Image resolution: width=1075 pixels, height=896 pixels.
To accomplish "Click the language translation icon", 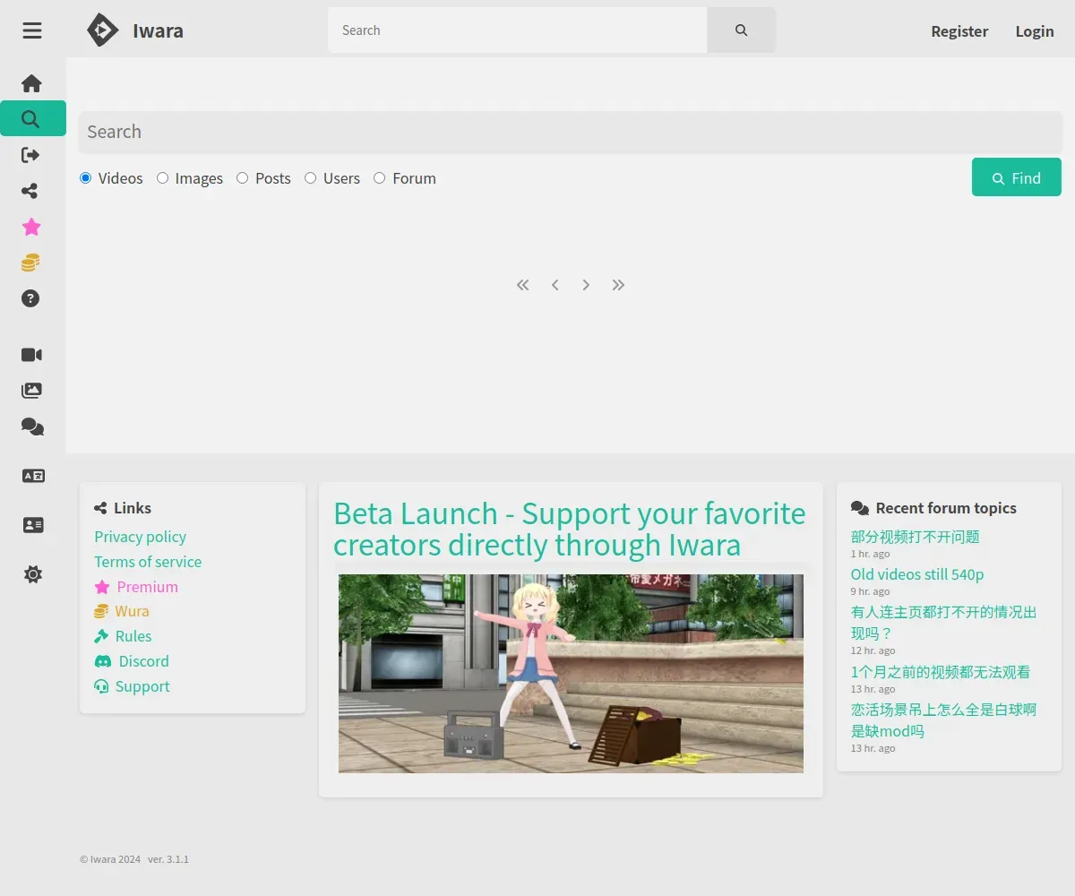I will click(x=33, y=476).
